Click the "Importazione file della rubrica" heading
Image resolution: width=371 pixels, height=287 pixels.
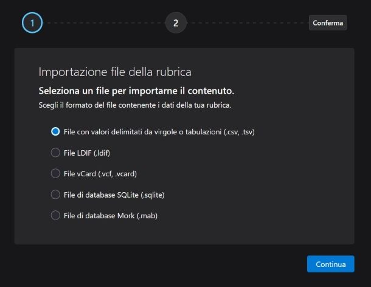115,72
